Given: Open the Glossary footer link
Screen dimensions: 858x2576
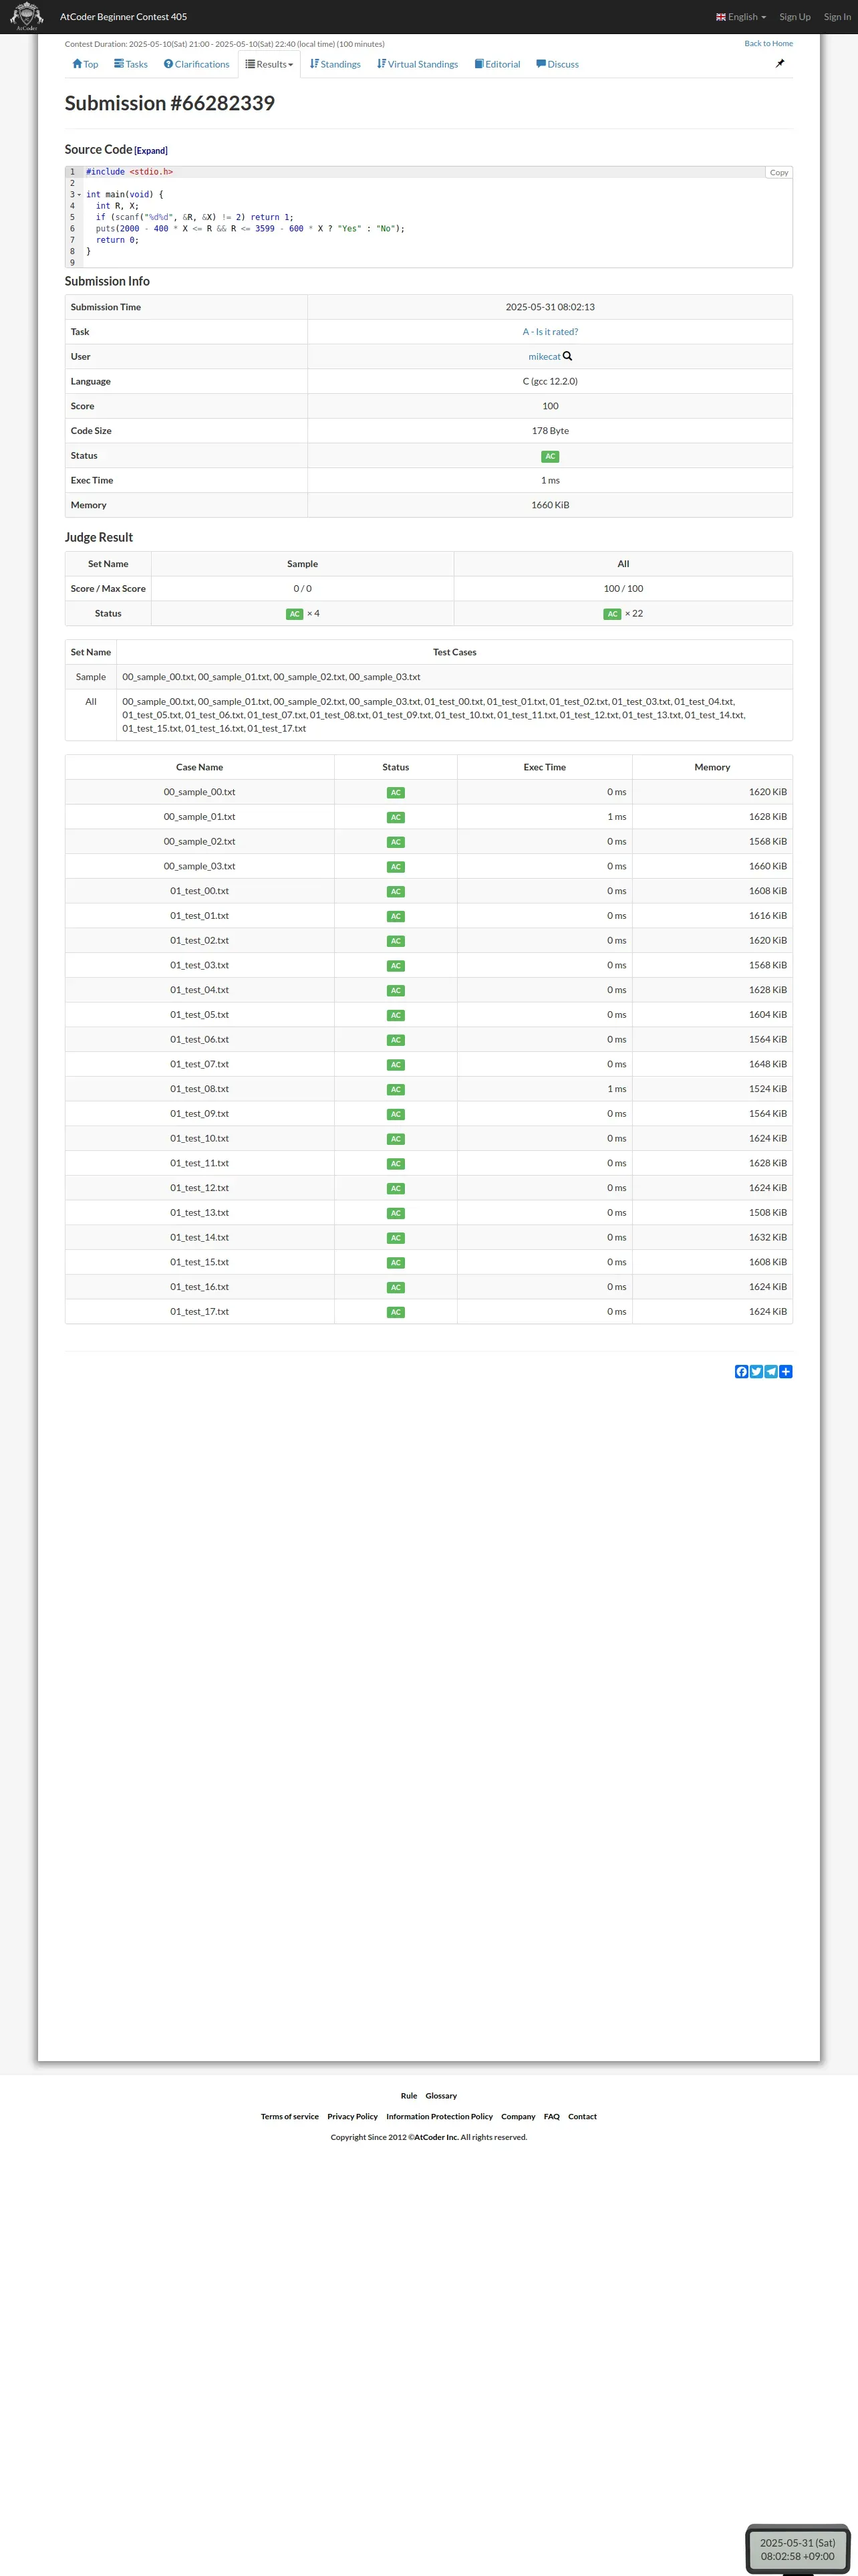Looking at the screenshot, I should [440, 2095].
